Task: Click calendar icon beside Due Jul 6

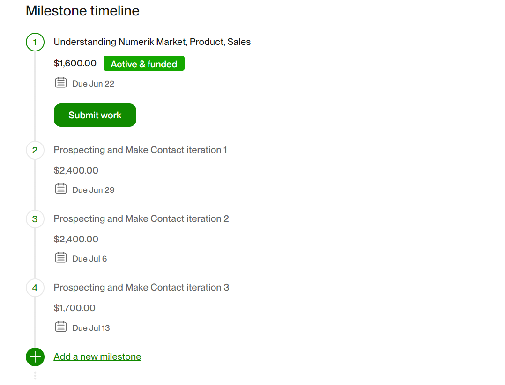Action: click(x=61, y=257)
